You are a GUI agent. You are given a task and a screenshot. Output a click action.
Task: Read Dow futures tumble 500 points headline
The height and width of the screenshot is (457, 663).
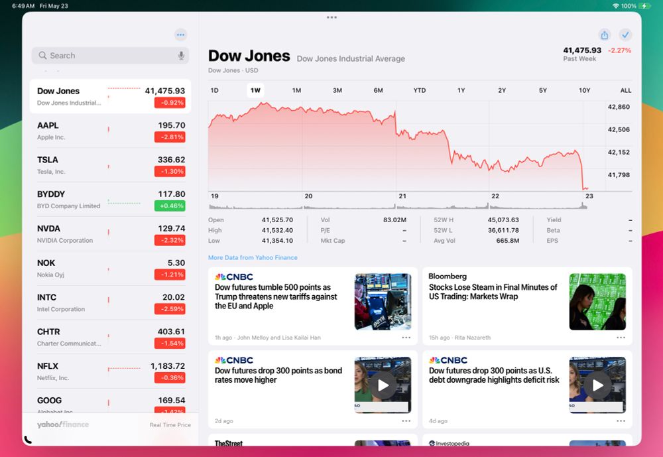click(276, 296)
